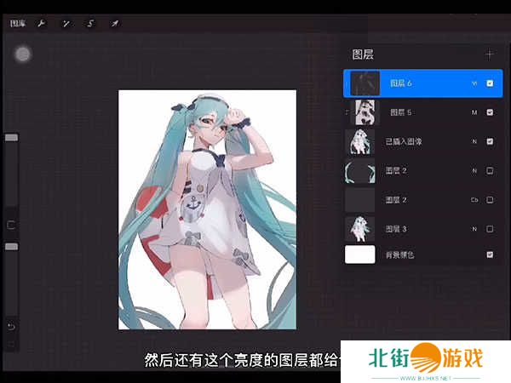Image resolution: width=511 pixels, height=383 pixels.
Task: Tap the 图层 3 layer thumbnail
Action: (x=359, y=229)
